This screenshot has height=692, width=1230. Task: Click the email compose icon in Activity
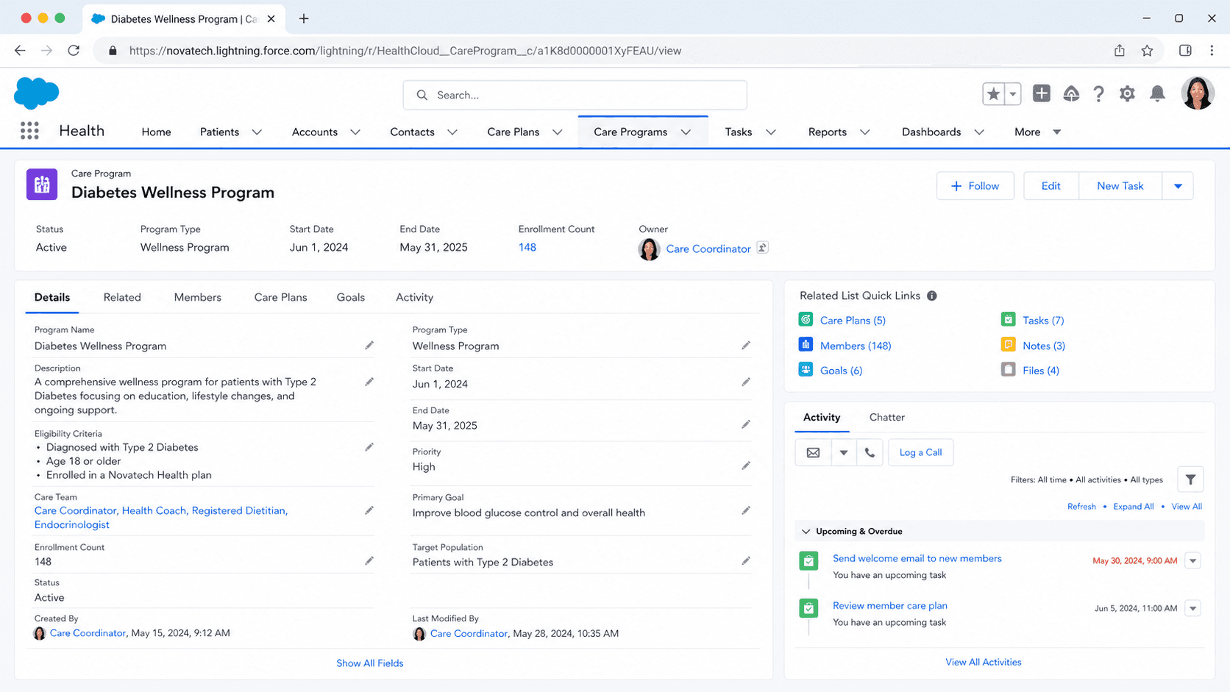[x=813, y=452]
